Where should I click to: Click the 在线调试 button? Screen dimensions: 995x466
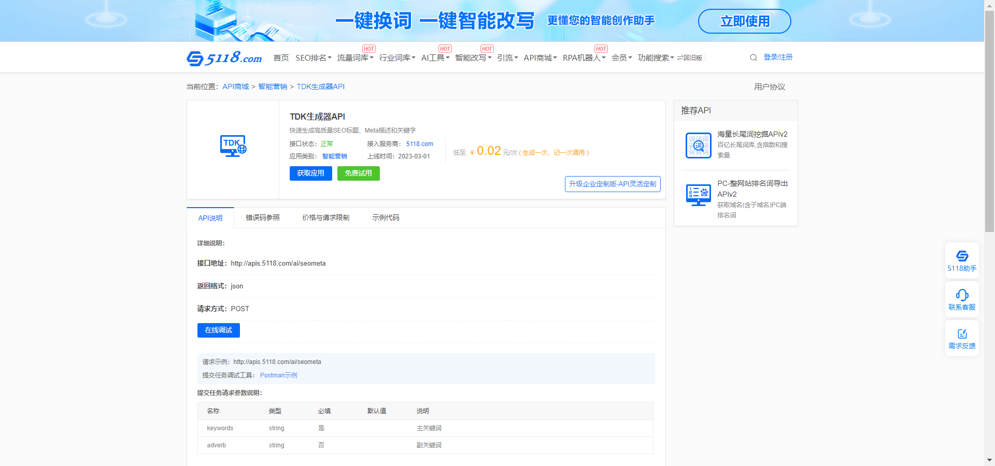click(x=219, y=330)
